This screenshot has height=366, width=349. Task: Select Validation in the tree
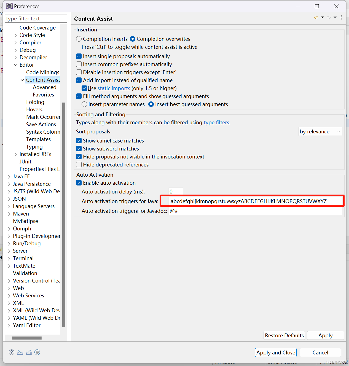(25, 273)
